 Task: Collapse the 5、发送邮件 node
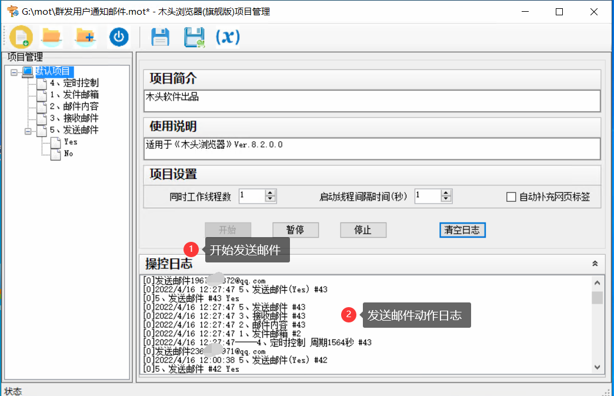[28, 130]
